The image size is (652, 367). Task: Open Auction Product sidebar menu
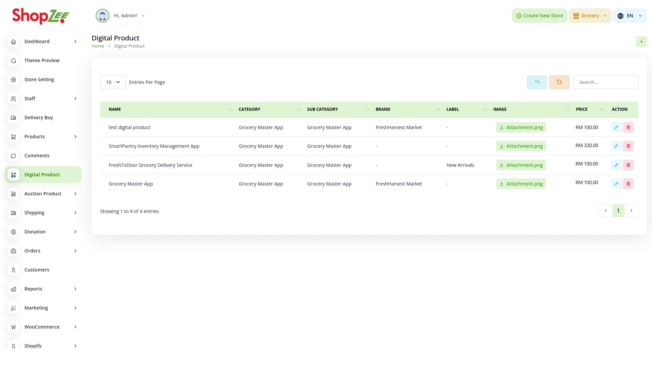pyautogui.click(x=43, y=194)
